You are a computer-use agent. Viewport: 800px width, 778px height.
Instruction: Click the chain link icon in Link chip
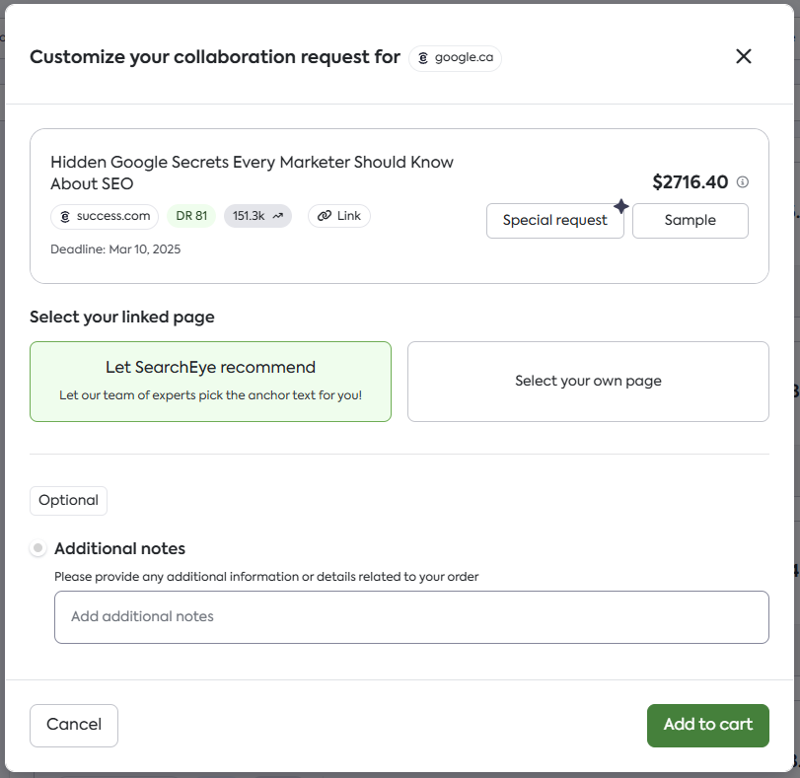(325, 216)
